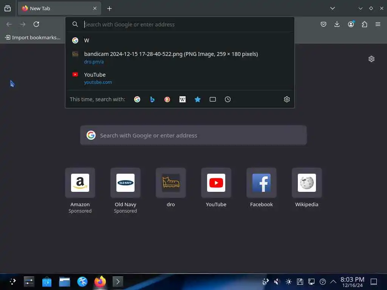Click the address bar magnifier icon
The width and height of the screenshot is (387, 290).
tap(75, 24)
